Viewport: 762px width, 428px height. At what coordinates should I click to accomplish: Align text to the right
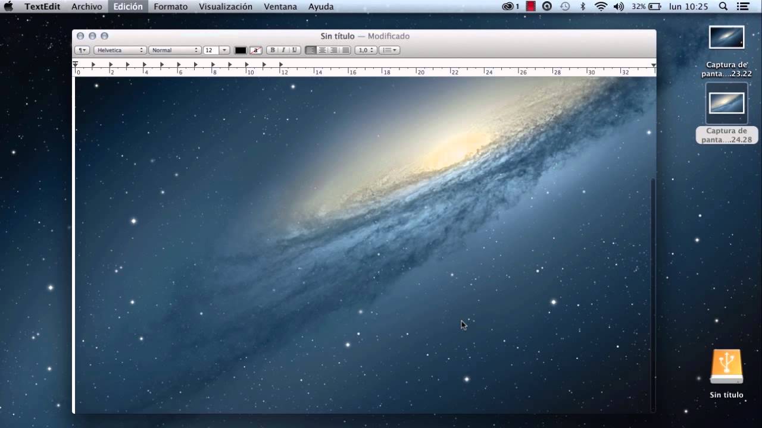333,51
